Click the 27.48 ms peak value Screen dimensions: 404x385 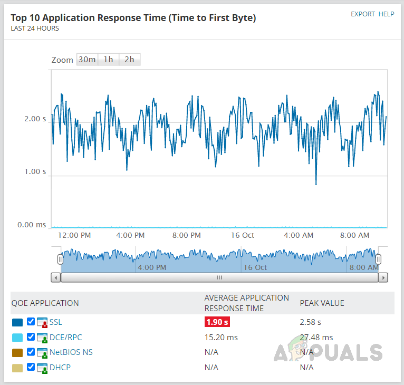coord(316,338)
